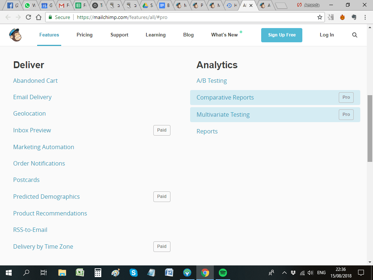Click the scrollbar down arrow

pyautogui.click(x=370, y=262)
